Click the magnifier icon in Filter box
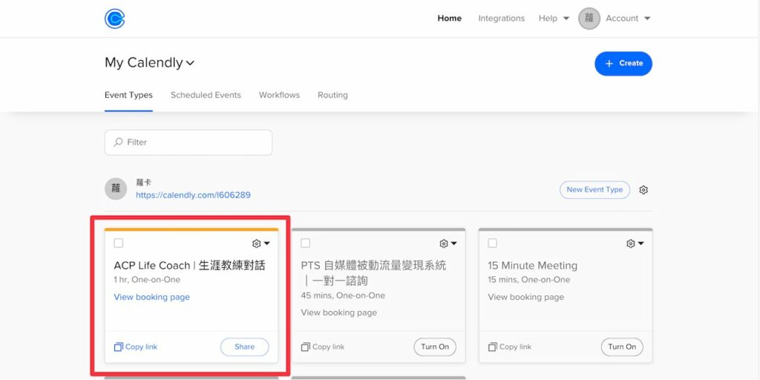This screenshot has height=380, width=760. [118, 142]
